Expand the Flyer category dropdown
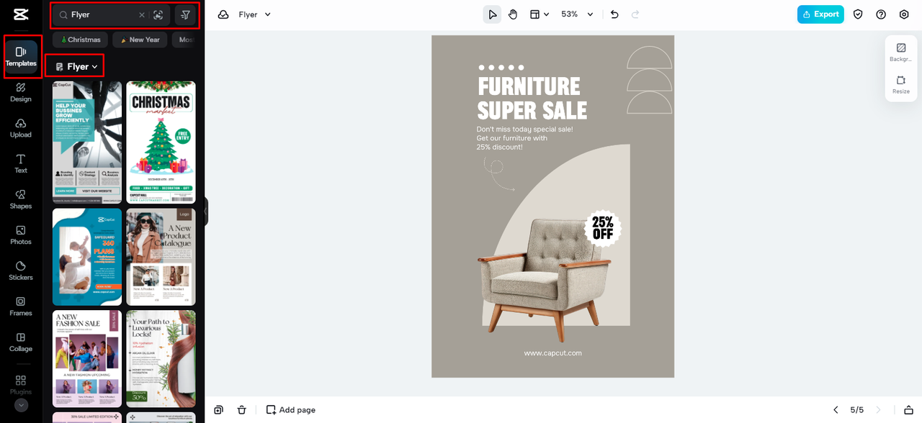The width and height of the screenshot is (922, 423). (76, 66)
